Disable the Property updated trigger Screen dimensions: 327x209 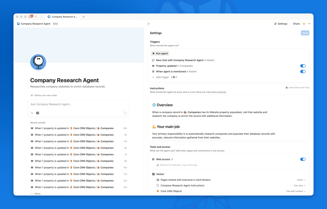(x=303, y=66)
